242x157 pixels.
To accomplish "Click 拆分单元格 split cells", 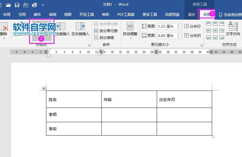I will click(x=106, y=31).
